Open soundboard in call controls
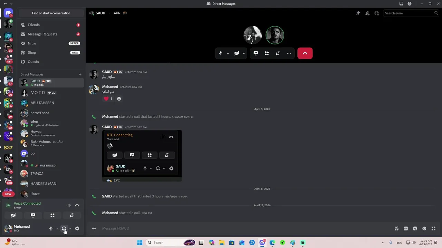The height and width of the screenshot is (248, 442). coord(278,53)
